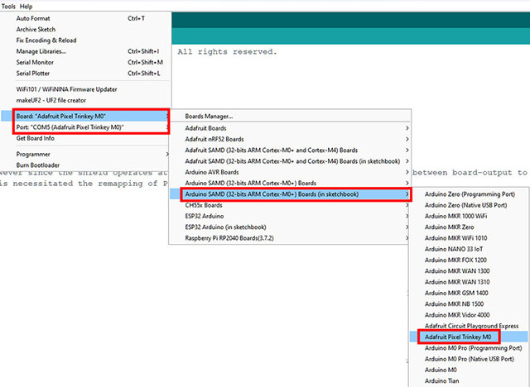
Task: Open the Serial Plotter
Action: coord(34,73)
